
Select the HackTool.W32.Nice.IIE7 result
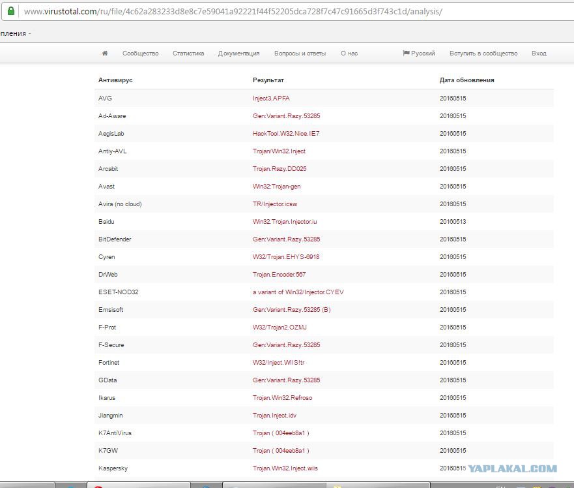286,134
